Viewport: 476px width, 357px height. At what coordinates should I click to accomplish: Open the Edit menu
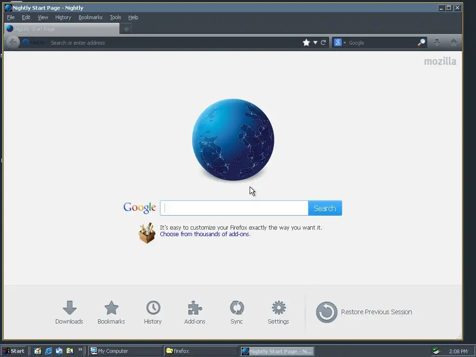(26, 17)
